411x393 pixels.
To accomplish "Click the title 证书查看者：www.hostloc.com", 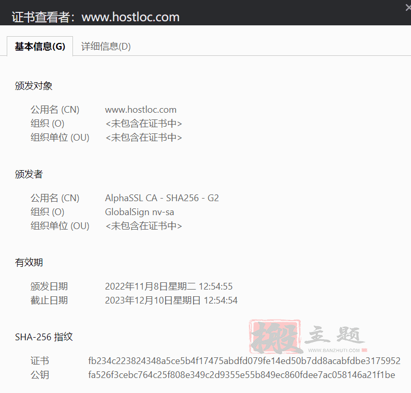I will click(96, 17).
